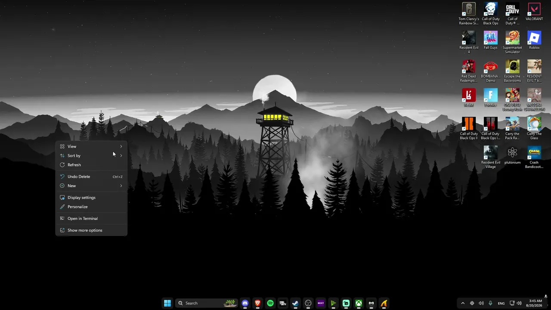The image size is (551, 310).
Task: Click Show more options
Action: [x=91, y=230]
